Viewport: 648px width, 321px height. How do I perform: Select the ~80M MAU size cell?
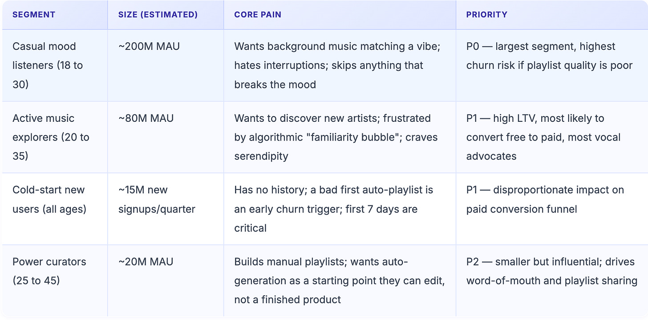coord(166,137)
